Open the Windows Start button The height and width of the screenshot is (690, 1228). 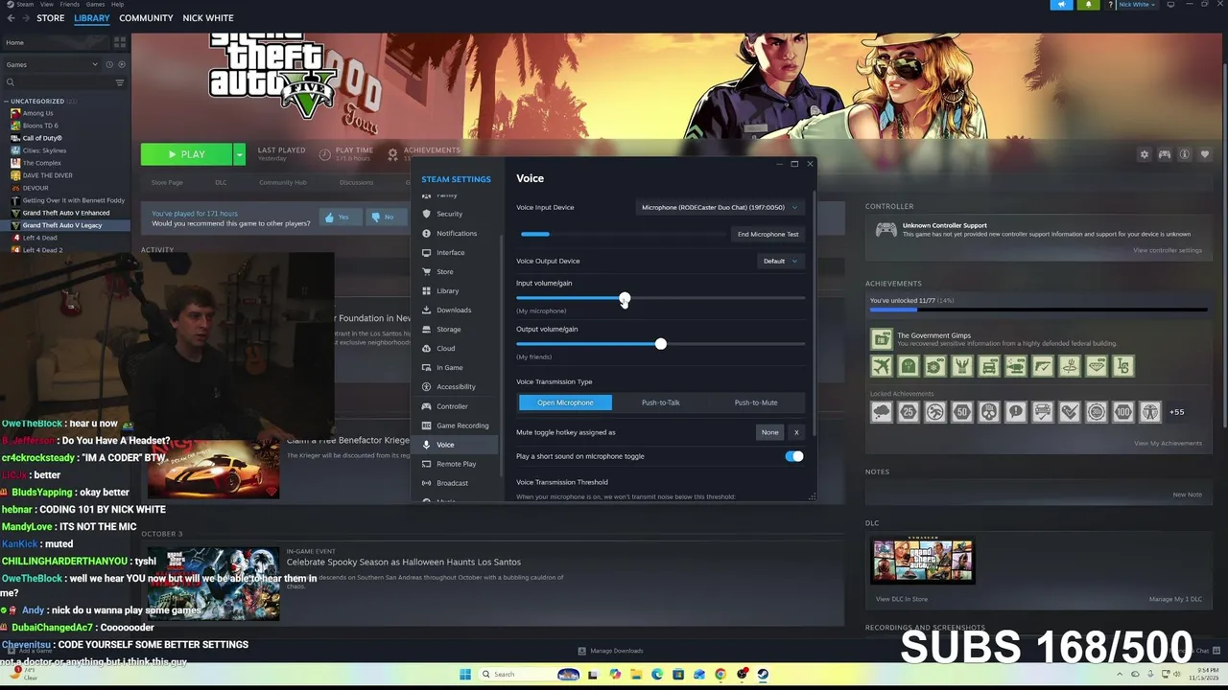[x=465, y=674]
